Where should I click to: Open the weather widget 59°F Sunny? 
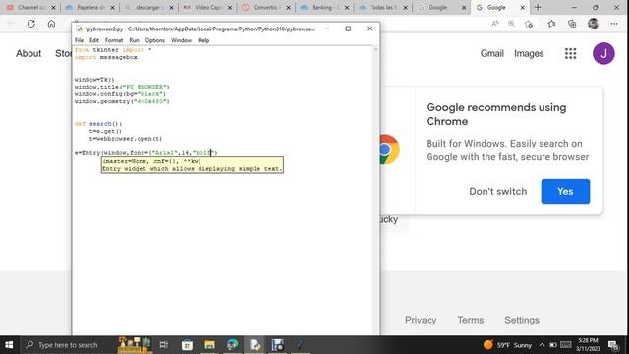coord(507,345)
